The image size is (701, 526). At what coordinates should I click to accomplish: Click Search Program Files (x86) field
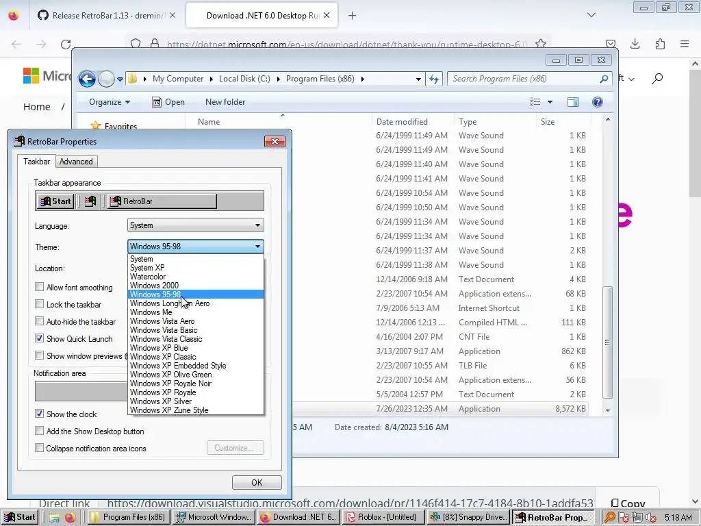[x=530, y=79]
